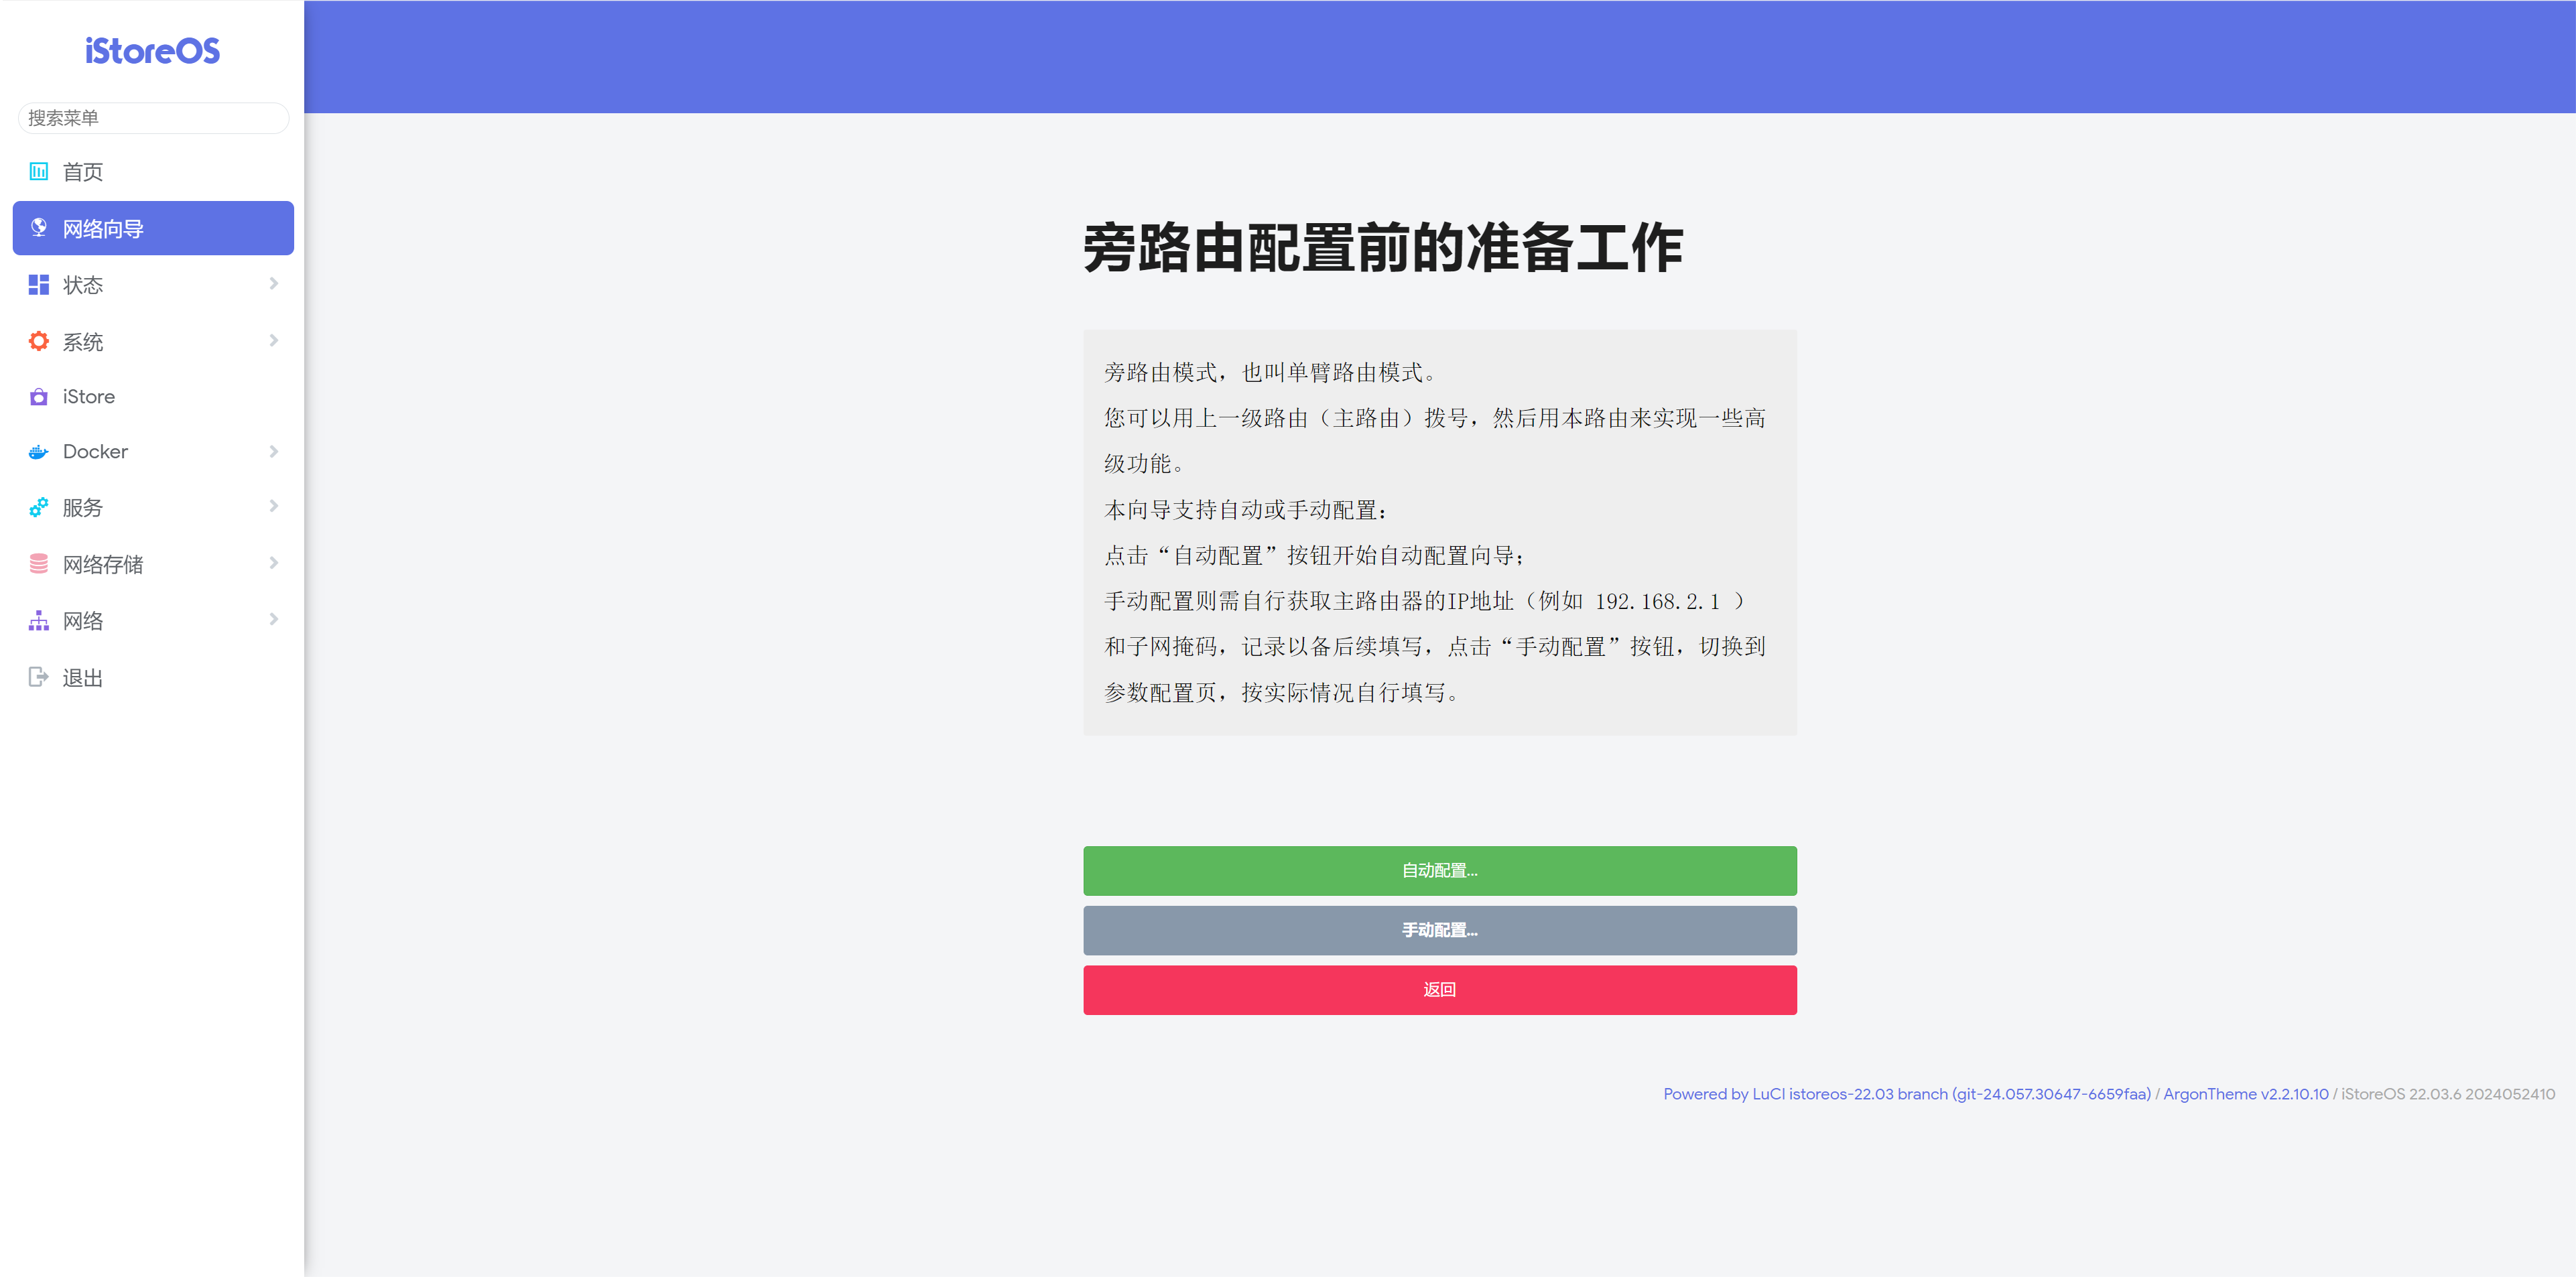Screen dimensions: 2576x1277
Task: Click the home dashboard icon in sidebar
Action: [x=38, y=171]
